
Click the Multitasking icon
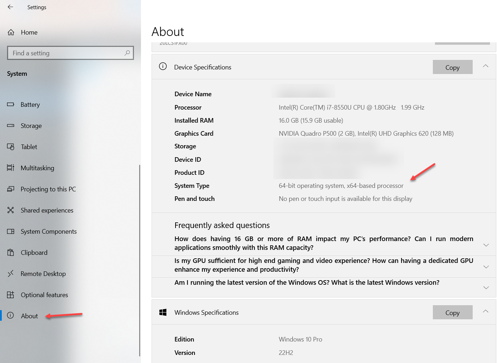[11, 168]
